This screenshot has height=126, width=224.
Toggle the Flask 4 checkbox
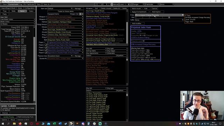tap(46, 50)
